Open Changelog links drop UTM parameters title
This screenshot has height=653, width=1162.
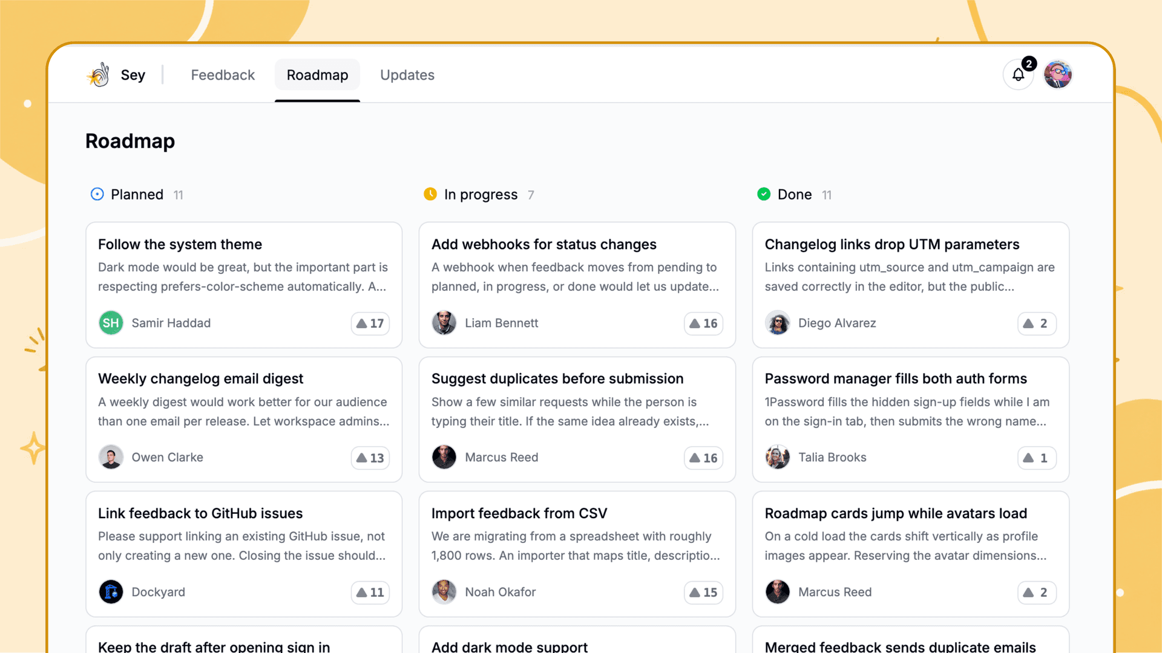pos(892,244)
